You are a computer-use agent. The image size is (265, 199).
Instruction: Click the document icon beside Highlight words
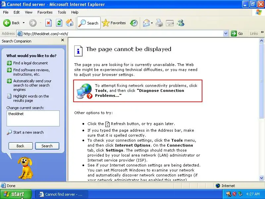click(x=9, y=96)
